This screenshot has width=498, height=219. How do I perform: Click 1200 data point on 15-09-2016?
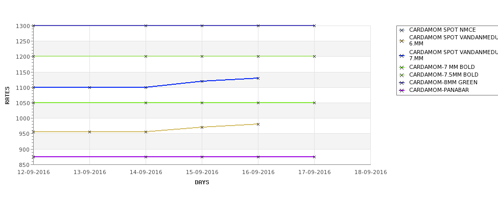pyautogui.click(x=202, y=57)
